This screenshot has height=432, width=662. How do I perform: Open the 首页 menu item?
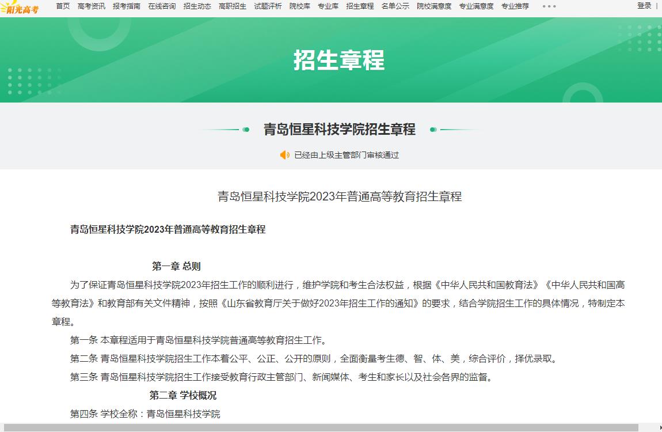pyautogui.click(x=63, y=6)
